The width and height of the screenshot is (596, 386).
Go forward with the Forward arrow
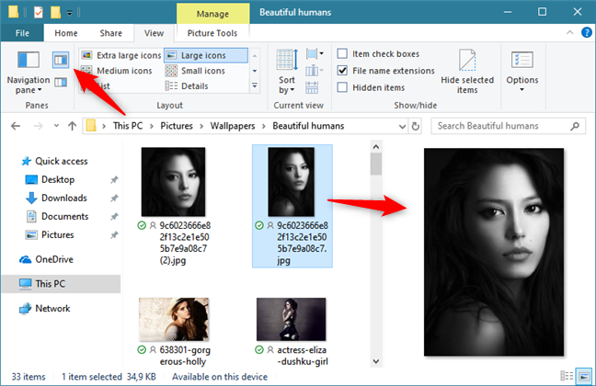(38, 126)
